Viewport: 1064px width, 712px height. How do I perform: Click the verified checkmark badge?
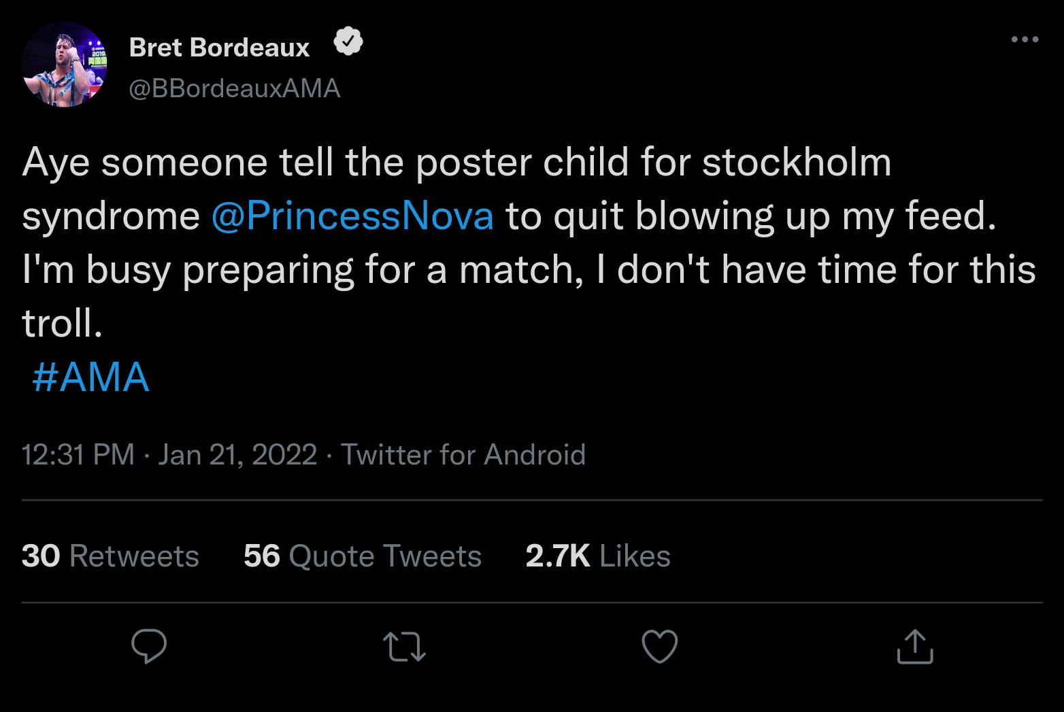pyautogui.click(x=348, y=42)
